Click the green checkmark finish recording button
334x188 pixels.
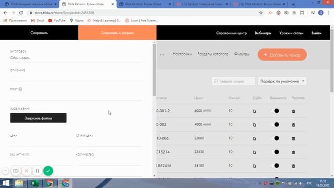tap(48, 171)
